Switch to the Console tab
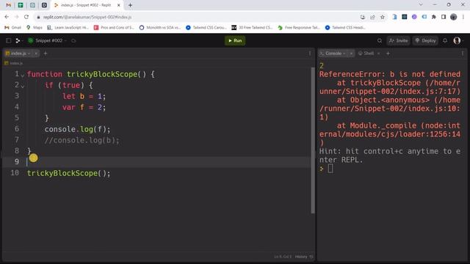470x264 pixels. pos(333,54)
